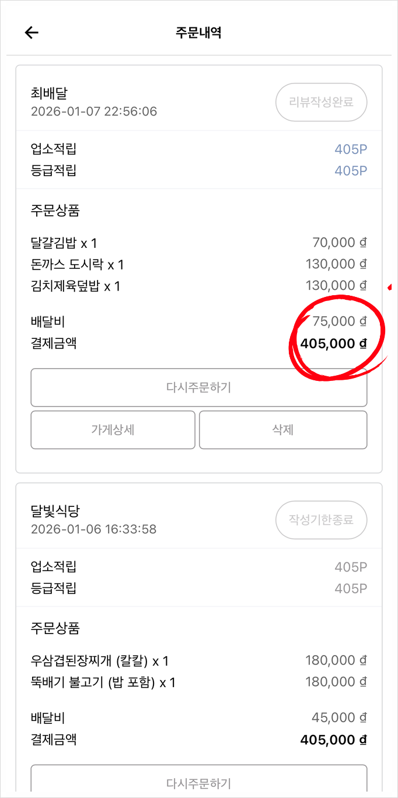398x798 pixels.
Task: Open 가게상세 for 최배달
Action: (x=113, y=430)
